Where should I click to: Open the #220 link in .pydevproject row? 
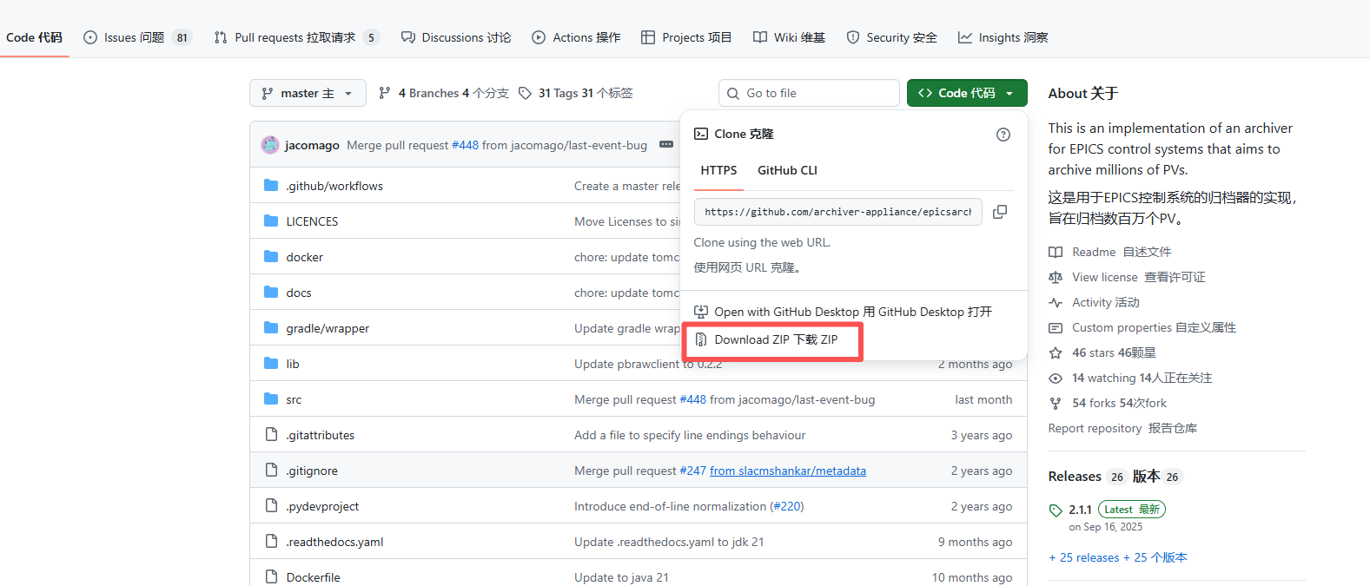click(788, 506)
